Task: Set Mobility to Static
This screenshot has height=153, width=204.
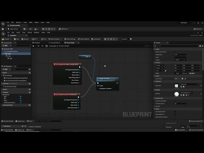Action: (178, 74)
